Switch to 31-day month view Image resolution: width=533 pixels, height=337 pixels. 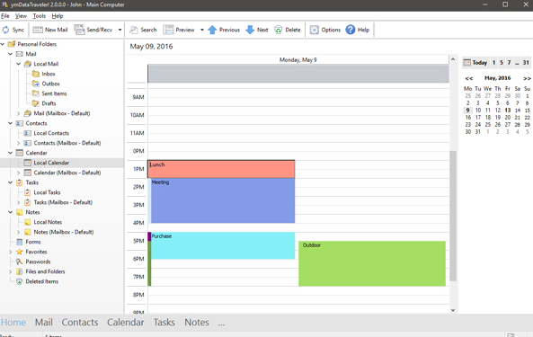click(526, 63)
